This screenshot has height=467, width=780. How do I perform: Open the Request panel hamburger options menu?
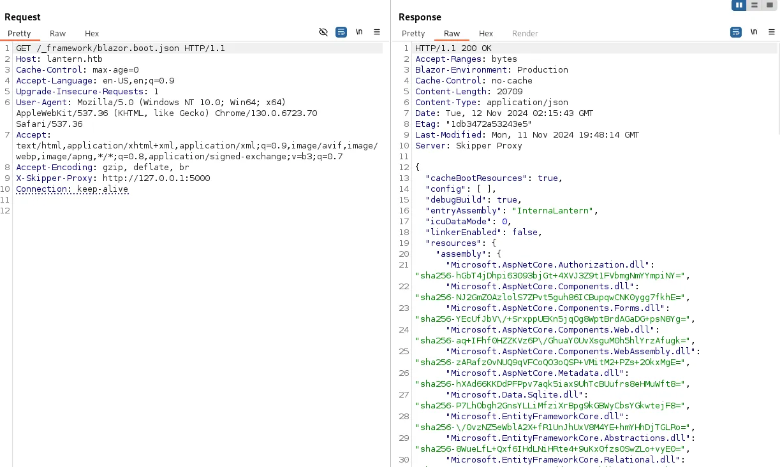pyautogui.click(x=377, y=32)
